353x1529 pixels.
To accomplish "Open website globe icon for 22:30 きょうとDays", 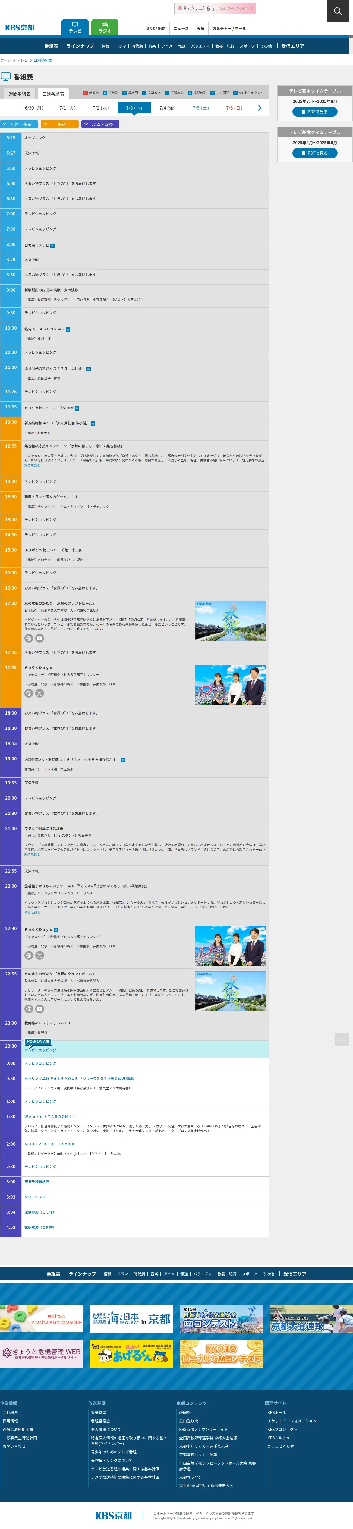I will pos(29,955).
